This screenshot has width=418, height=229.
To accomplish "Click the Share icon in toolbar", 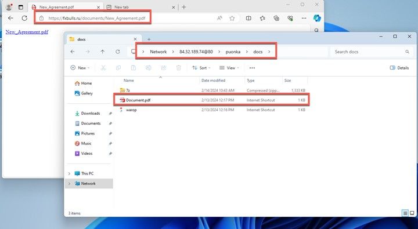I will (x=163, y=68).
